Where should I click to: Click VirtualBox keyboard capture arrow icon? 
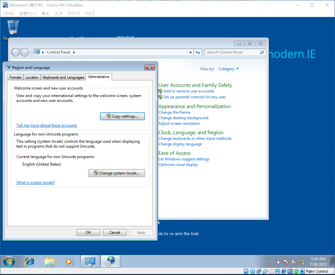point(302,271)
